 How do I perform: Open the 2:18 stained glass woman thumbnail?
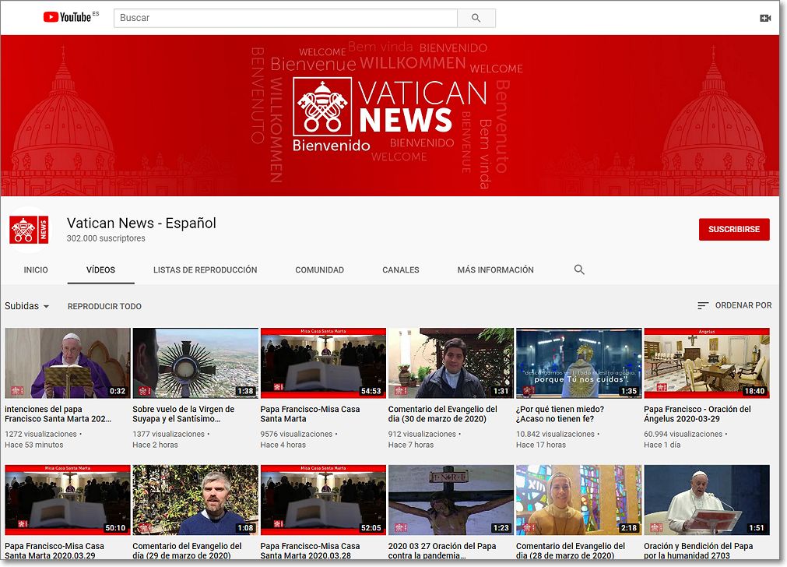click(579, 500)
